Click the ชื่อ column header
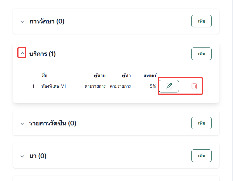This screenshot has width=233, height=181. pyautogui.click(x=44, y=75)
